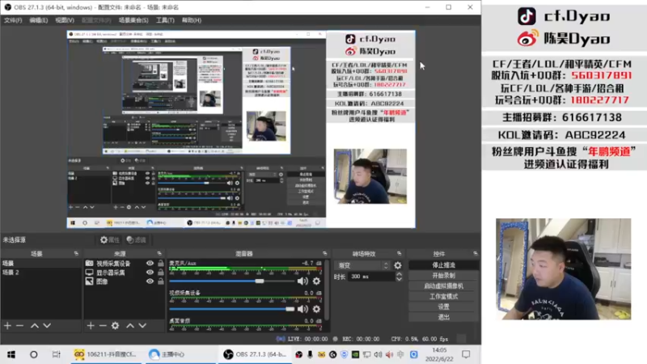Add a new source with the plus icon
This screenshot has height=364, width=647.
pyautogui.click(x=91, y=326)
